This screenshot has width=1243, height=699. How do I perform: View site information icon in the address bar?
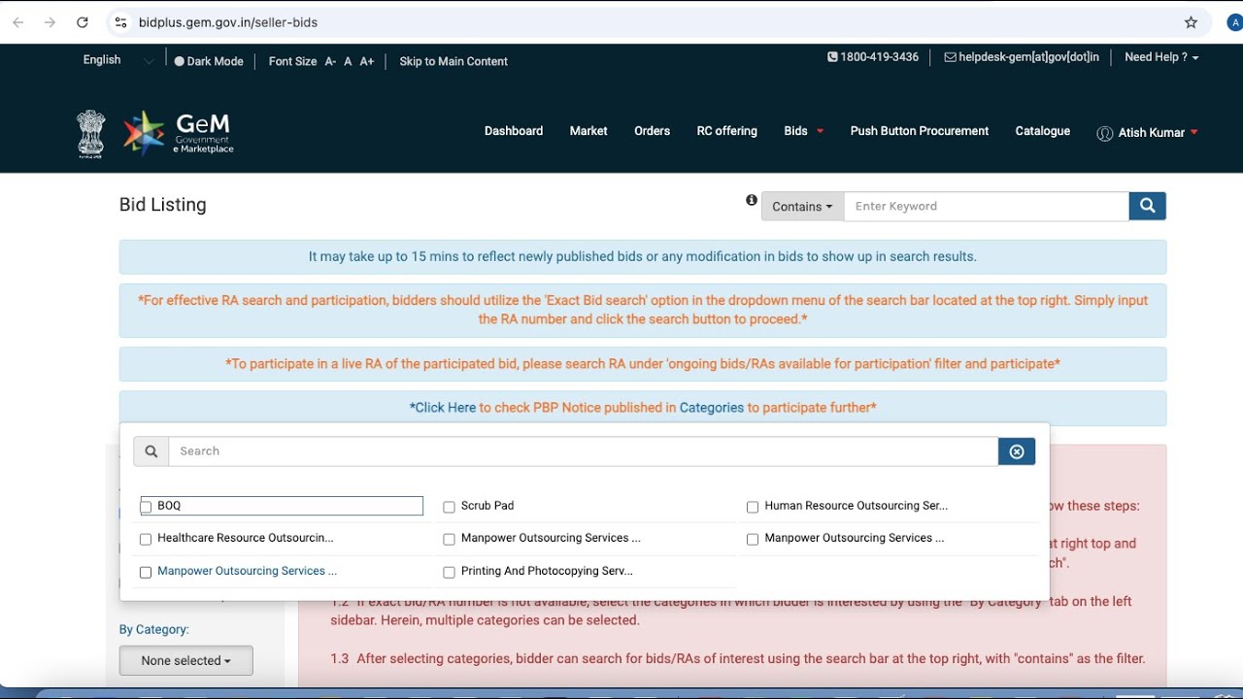[120, 22]
